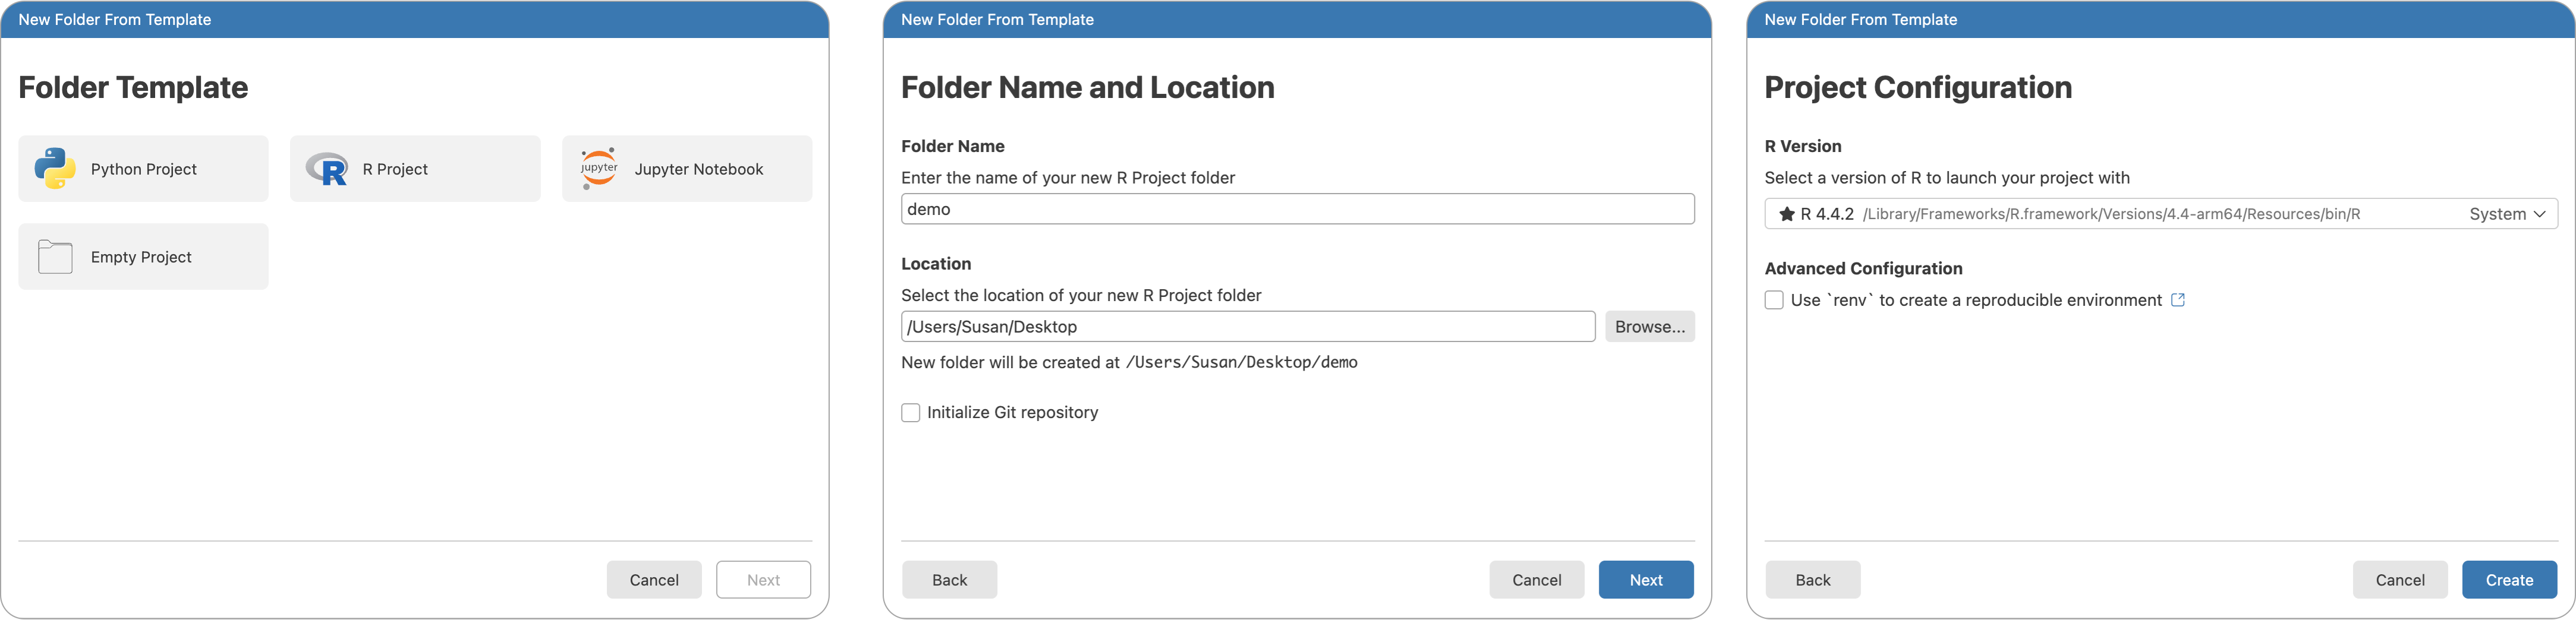Open renv docs via external link icon
Viewport: 2576px width, 620px height.
tap(2178, 299)
